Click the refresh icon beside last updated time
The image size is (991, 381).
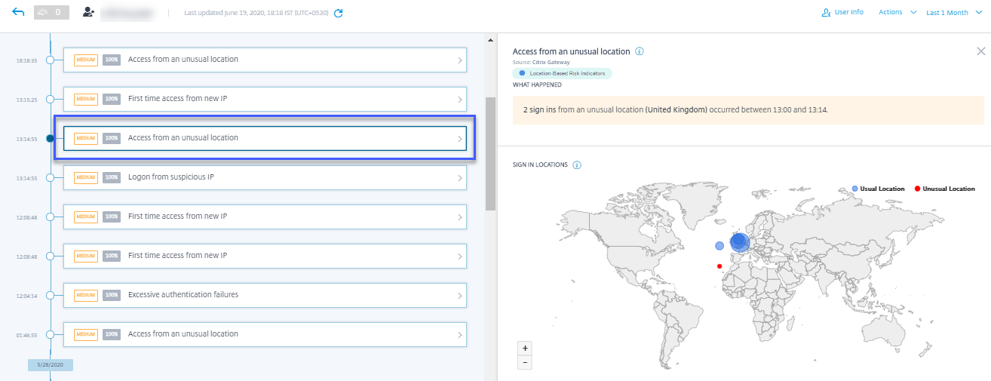pyautogui.click(x=339, y=13)
